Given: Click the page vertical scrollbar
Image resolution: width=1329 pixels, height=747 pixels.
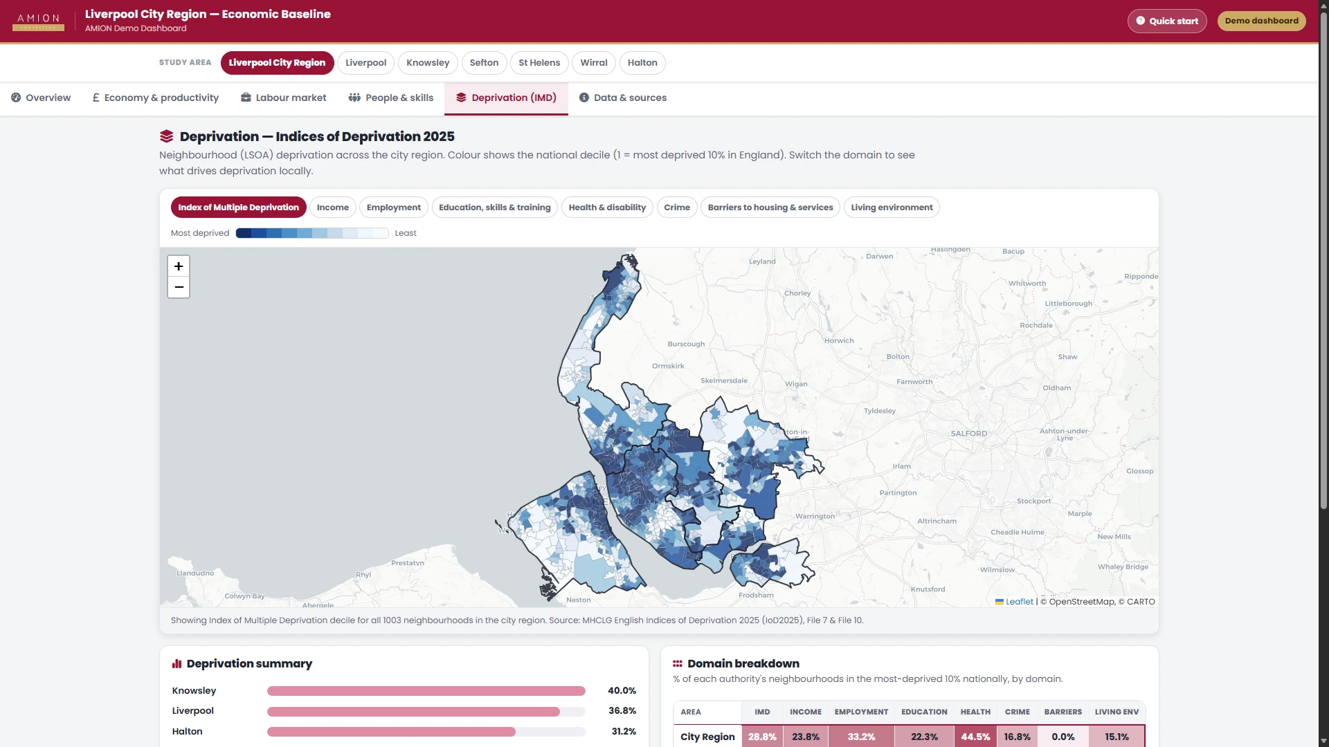Looking at the screenshot, I should click(1323, 260).
